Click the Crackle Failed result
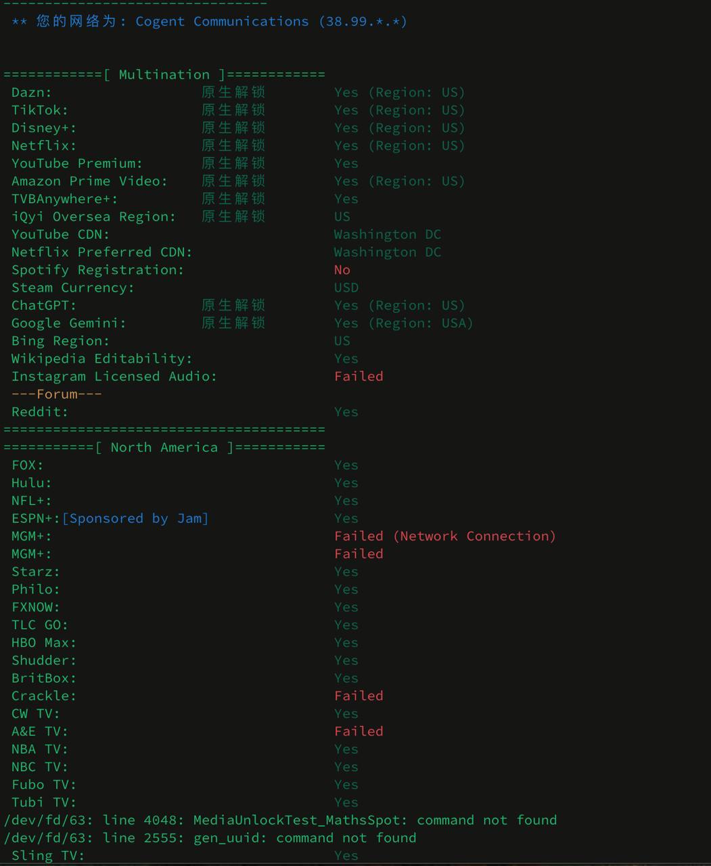This screenshot has width=711, height=866. click(359, 696)
